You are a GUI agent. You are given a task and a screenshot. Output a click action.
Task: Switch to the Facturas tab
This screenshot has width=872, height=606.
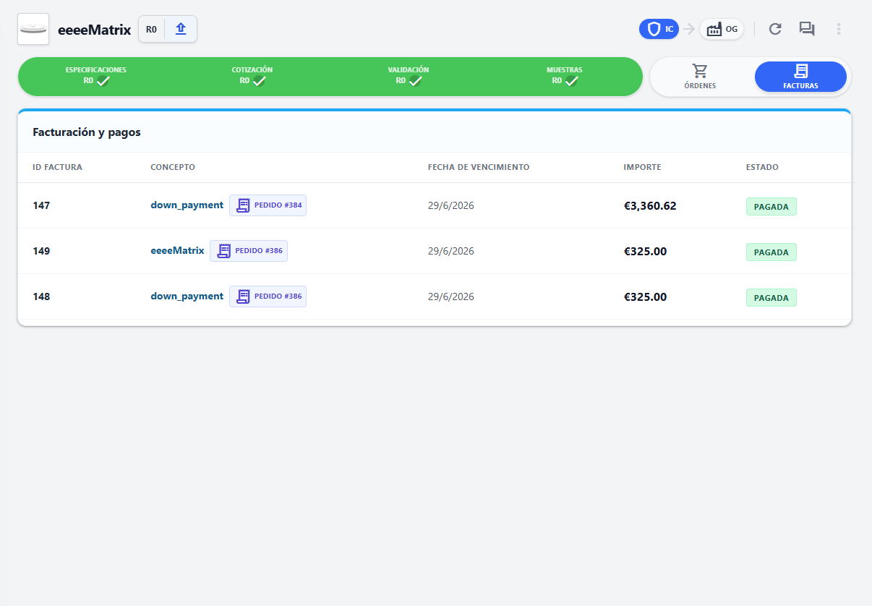800,77
